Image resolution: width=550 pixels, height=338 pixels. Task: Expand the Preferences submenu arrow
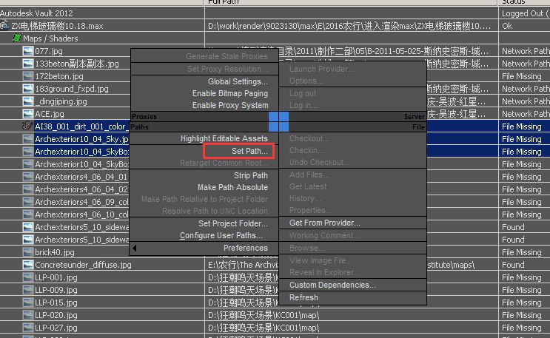point(135,248)
